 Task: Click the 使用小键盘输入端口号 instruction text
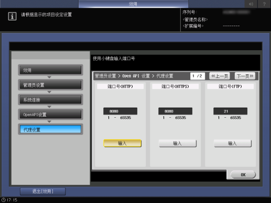tap(114, 59)
